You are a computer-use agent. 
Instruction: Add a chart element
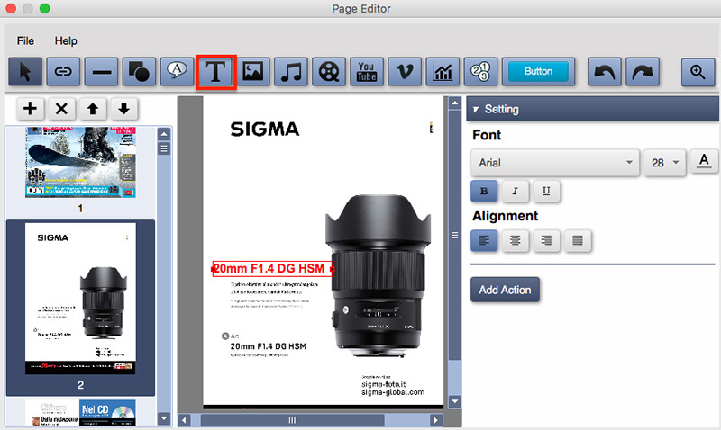(443, 72)
